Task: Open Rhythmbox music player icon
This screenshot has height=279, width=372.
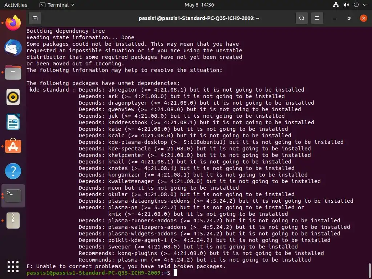Action: click(13, 97)
